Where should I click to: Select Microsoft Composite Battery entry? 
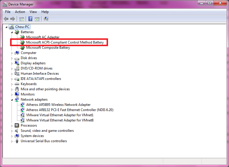48,48
